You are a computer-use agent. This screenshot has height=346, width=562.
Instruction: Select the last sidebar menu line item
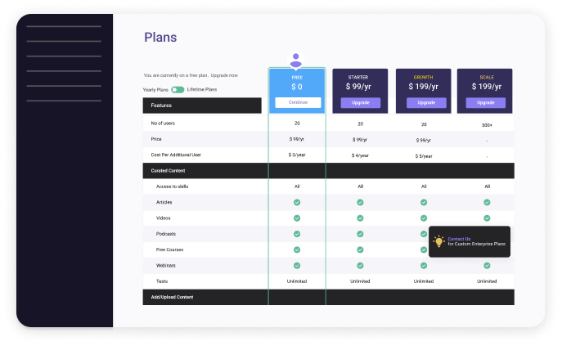[x=64, y=101]
